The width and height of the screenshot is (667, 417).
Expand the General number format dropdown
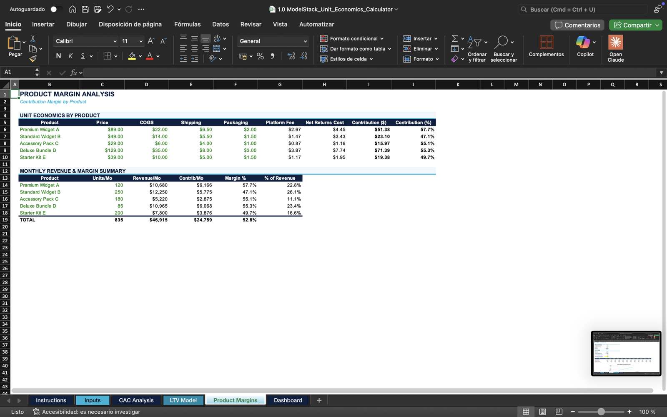tap(273, 41)
